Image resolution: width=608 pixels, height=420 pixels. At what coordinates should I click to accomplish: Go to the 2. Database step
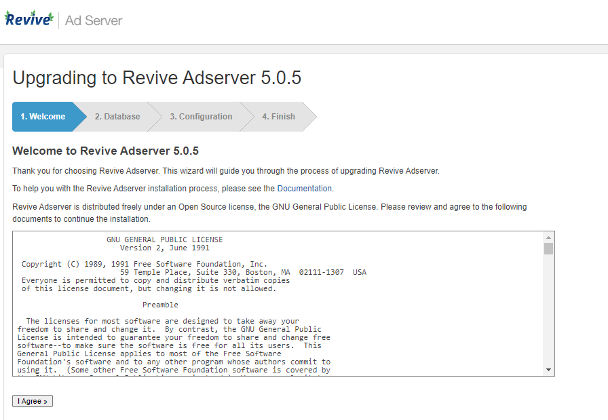tap(117, 117)
